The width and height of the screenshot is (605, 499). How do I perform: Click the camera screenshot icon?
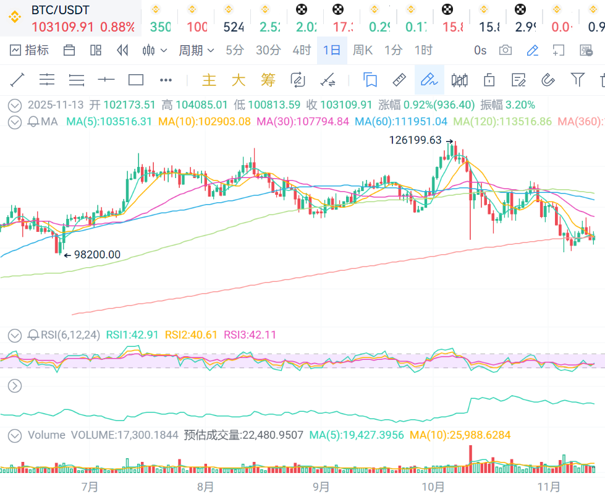pyautogui.click(x=506, y=50)
